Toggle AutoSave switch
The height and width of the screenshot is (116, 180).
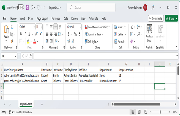click(20, 7)
